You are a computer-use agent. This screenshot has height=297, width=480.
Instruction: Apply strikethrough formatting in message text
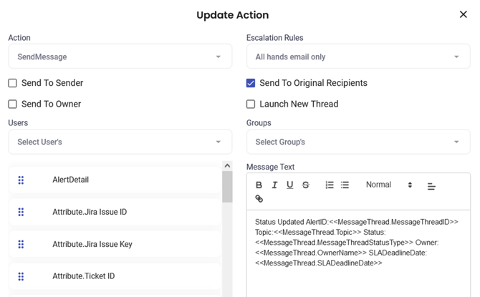point(305,185)
